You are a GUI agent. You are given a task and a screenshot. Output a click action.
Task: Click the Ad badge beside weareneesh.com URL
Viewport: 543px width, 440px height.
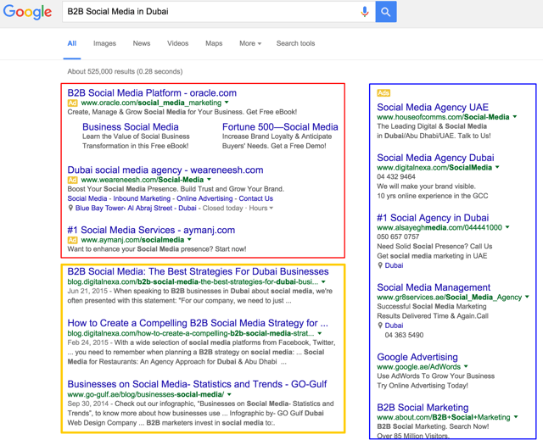pos(72,180)
